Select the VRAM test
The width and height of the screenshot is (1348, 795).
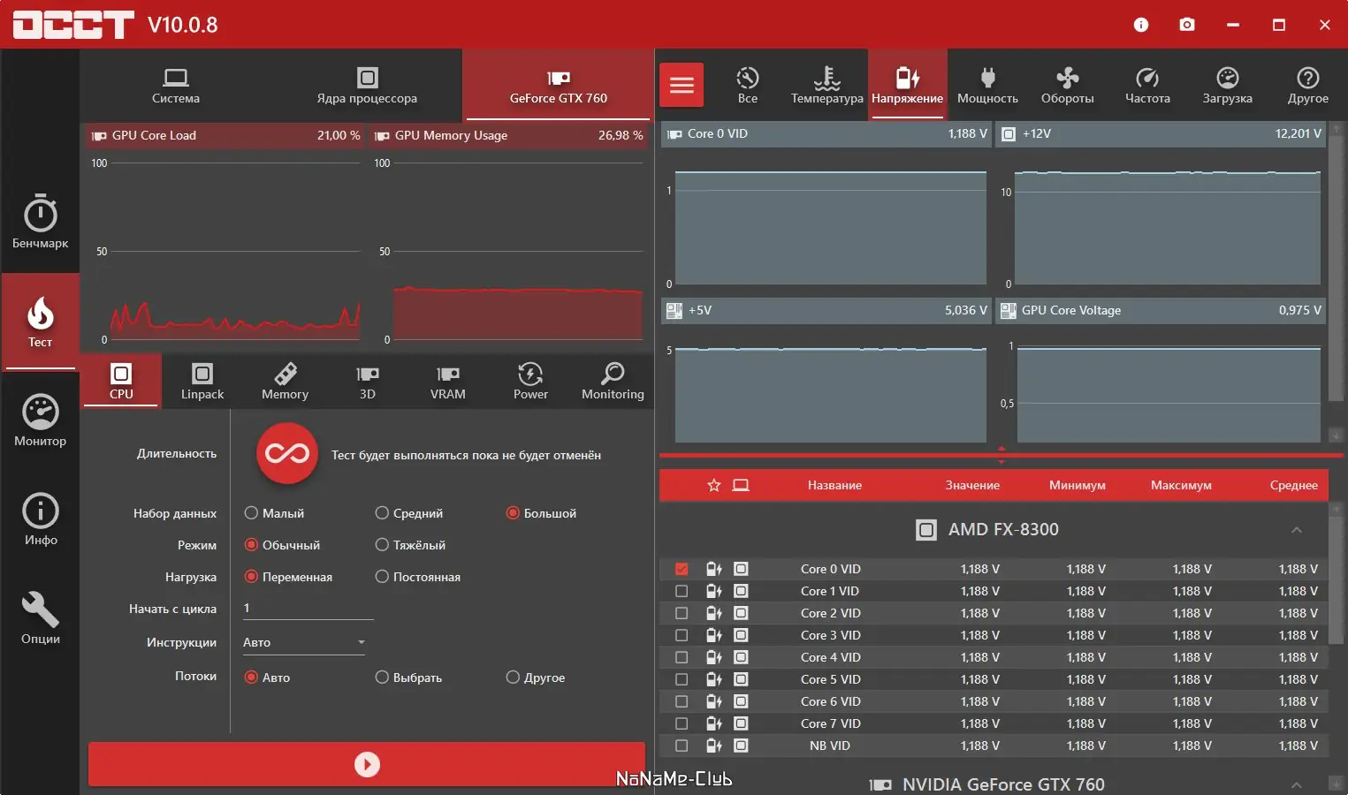pos(448,382)
